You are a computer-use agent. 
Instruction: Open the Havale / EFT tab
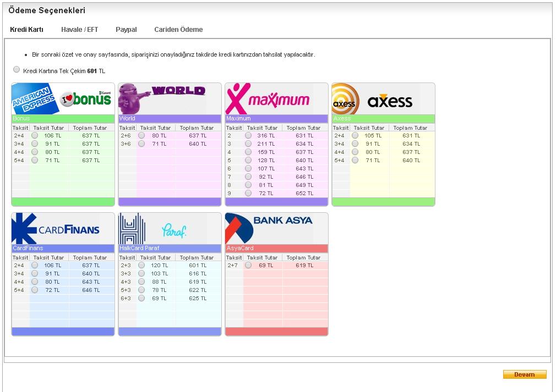(x=79, y=29)
